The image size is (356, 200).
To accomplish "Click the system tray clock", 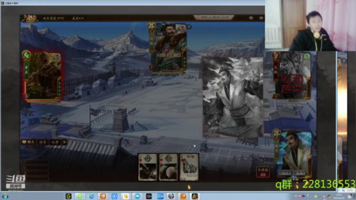I will [339, 196].
